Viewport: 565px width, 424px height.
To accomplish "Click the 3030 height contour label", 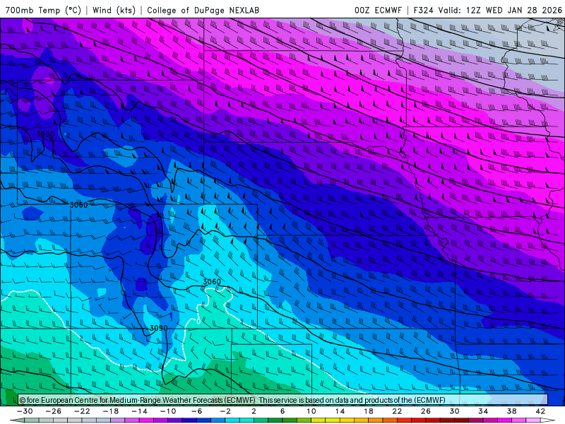I will click(45, 134).
